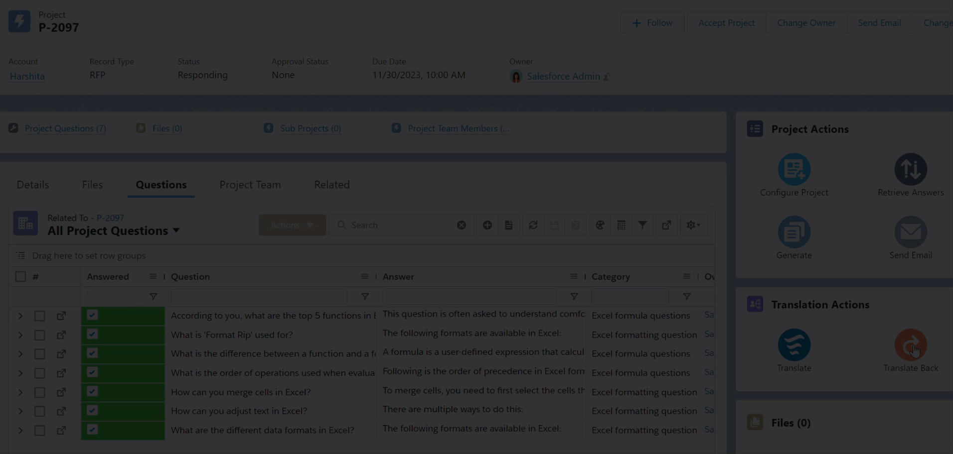Click the Change Owner button
Image resolution: width=953 pixels, height=454 pixels.
[806, 23]
